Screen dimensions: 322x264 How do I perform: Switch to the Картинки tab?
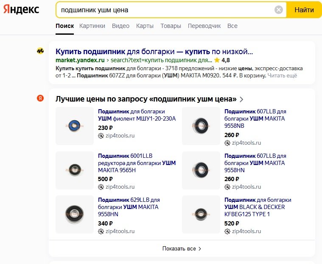pyautogui.click(x=92, y=26)
